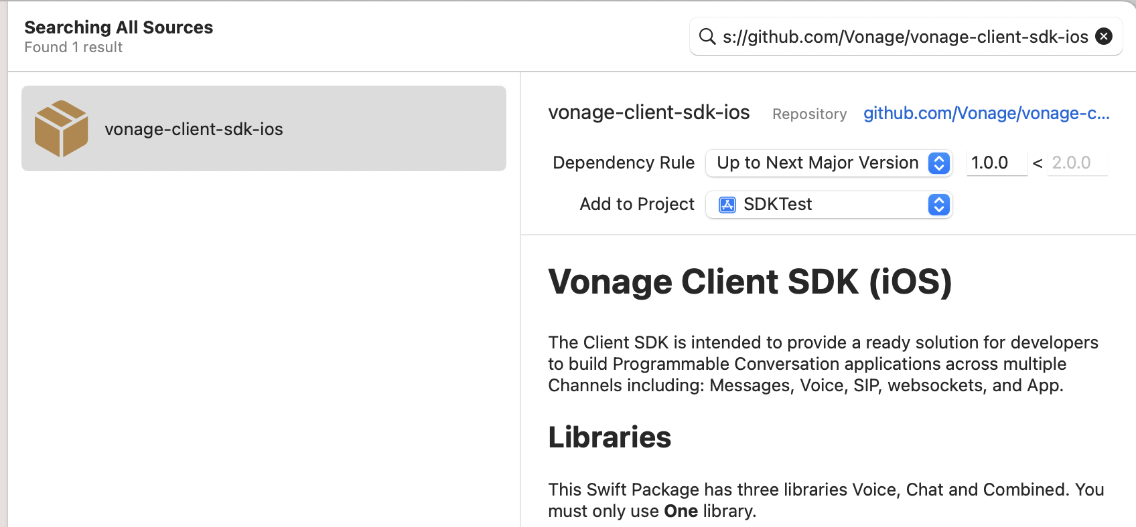Image resolution: width=1136 pixels, height=527 pixels.
Task: Click the search magnifying glass icon
Action: tap(708, 37)
